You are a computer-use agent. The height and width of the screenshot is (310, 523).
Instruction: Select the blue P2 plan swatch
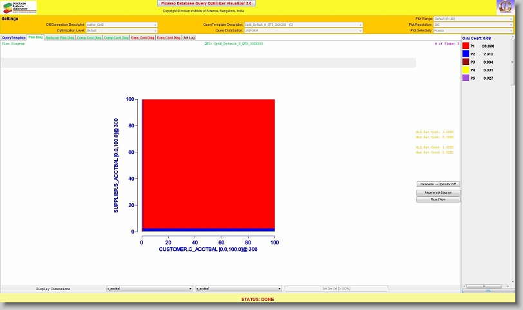[x=466, y=54]
